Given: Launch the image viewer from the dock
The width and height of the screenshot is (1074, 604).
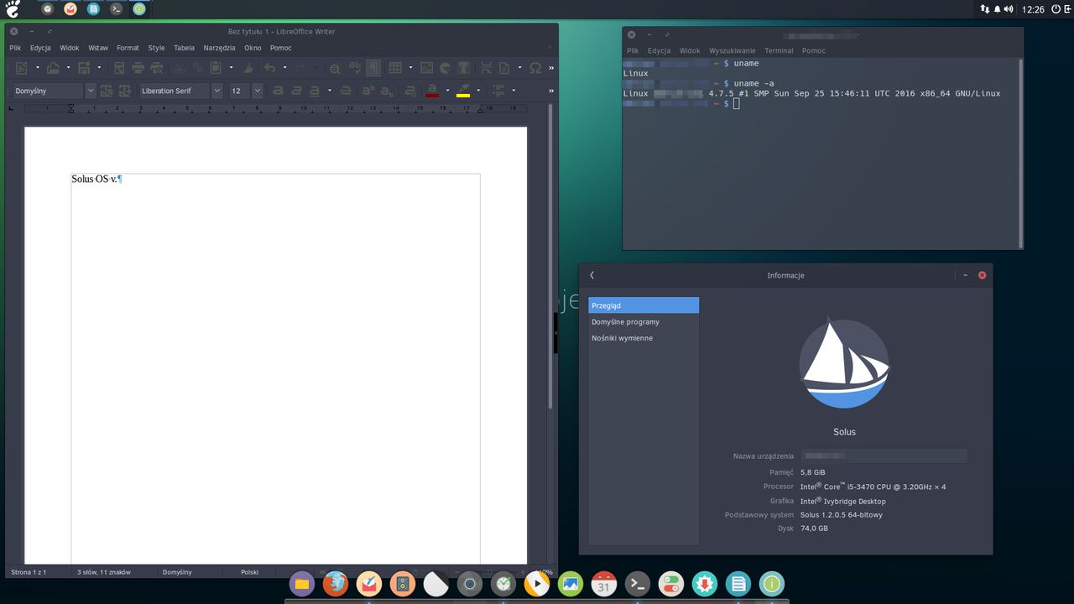Looking at the screenshot, I should pos(571,583).
